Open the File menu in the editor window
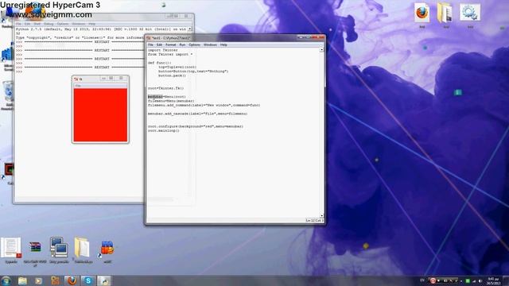 click(150, 44)
